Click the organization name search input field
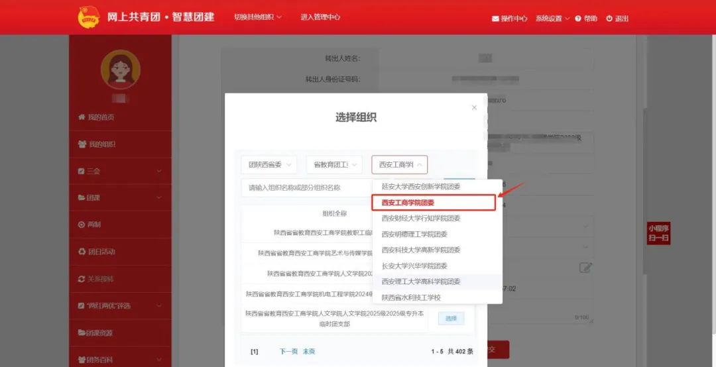716x367 pixels. click(307, 187)
